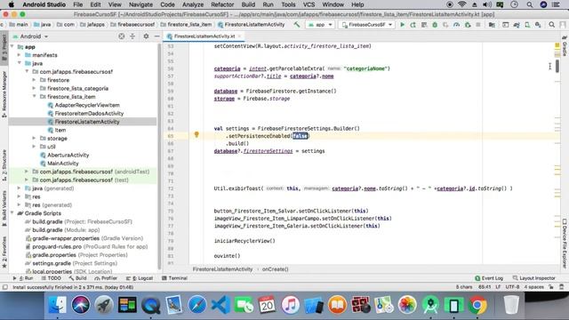The image size is (569, 320).
Task: Open the AVD Manager icon
Action: tap(527, 25)
